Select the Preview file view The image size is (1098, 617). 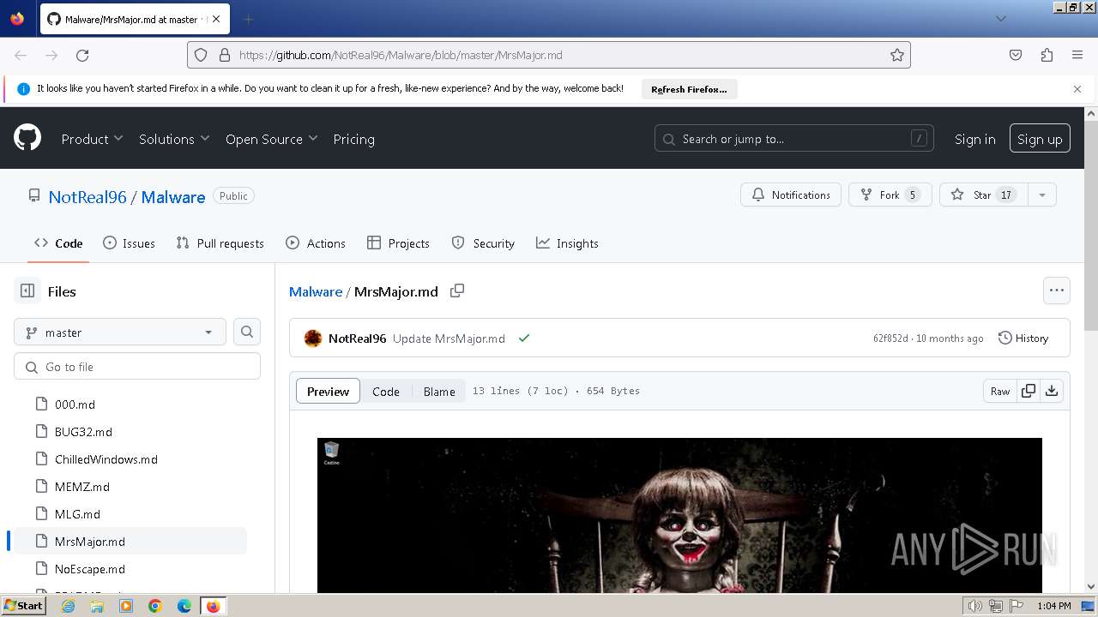coord(328,391)
